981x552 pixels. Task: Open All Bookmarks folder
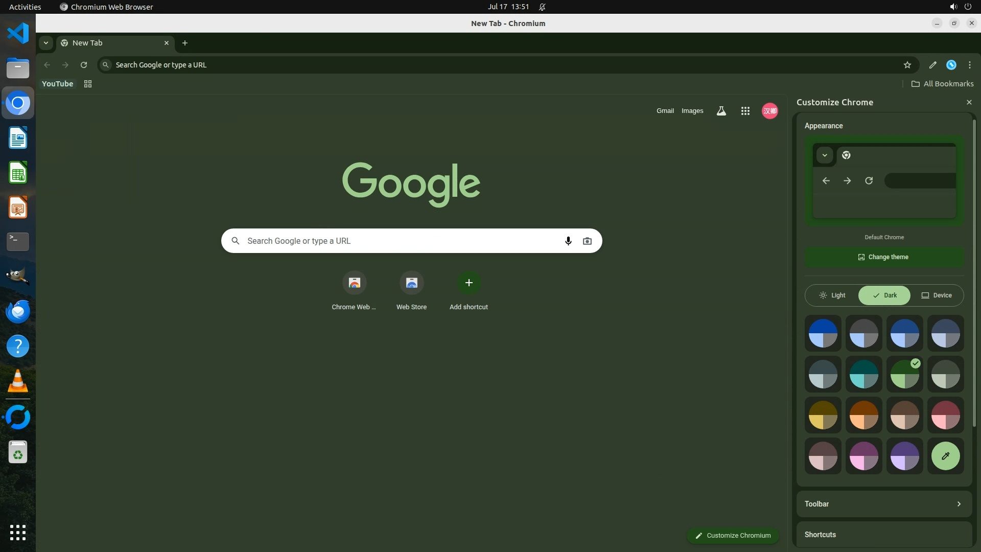[942, 84]
